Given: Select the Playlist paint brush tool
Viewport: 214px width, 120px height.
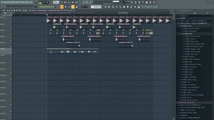Looking at the screenshot, I should pyautogui.click(x=10, y=10).
